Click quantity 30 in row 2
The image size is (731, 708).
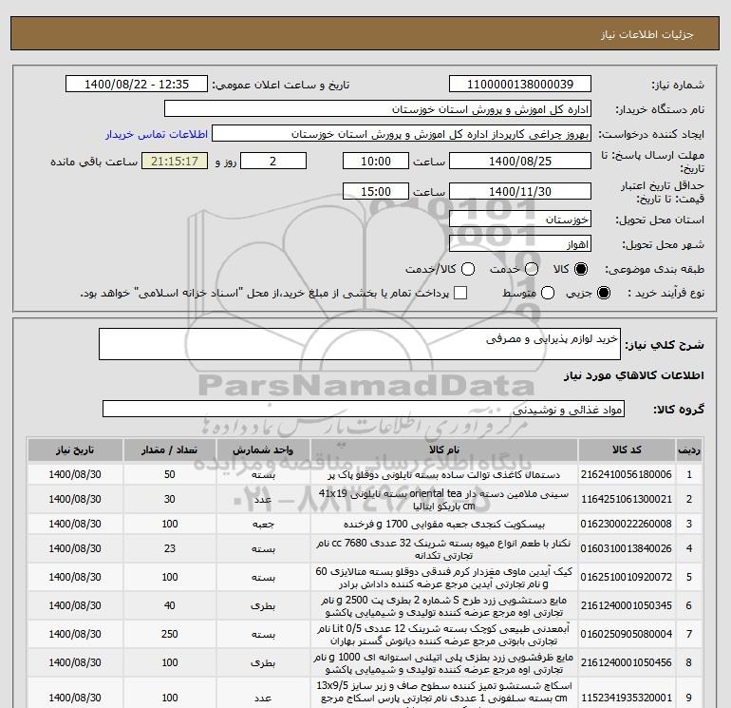170,499
